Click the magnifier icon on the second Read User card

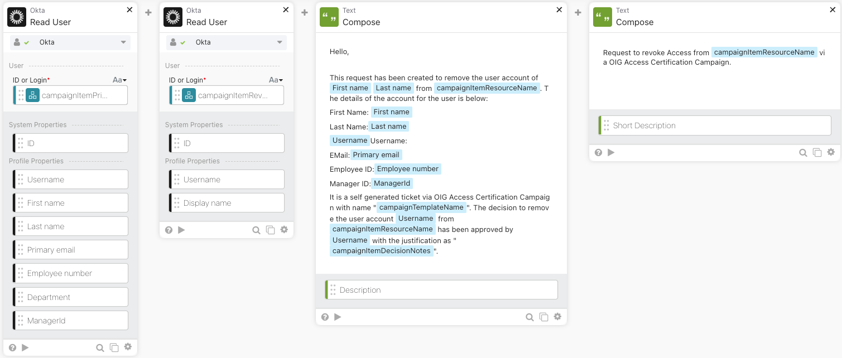[x=256, y=230]
